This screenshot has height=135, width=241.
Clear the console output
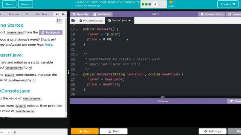(x=235, y=101)
